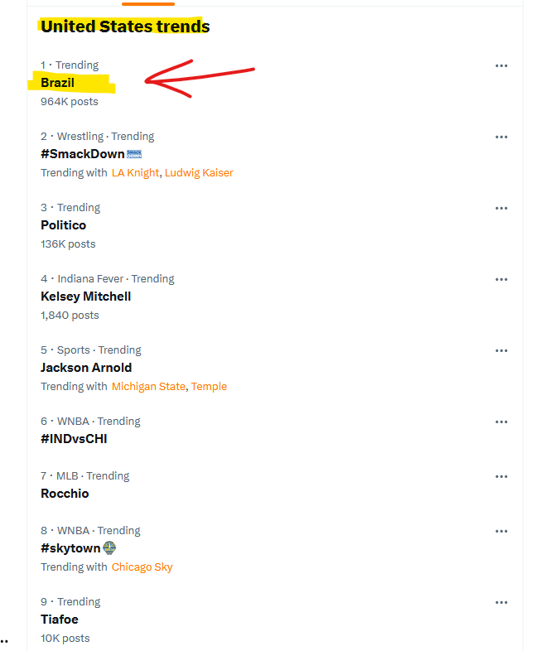The image size is (536, 651).
Task: Open more options for #INDvsCHI trend
Action: click(501, 422)
